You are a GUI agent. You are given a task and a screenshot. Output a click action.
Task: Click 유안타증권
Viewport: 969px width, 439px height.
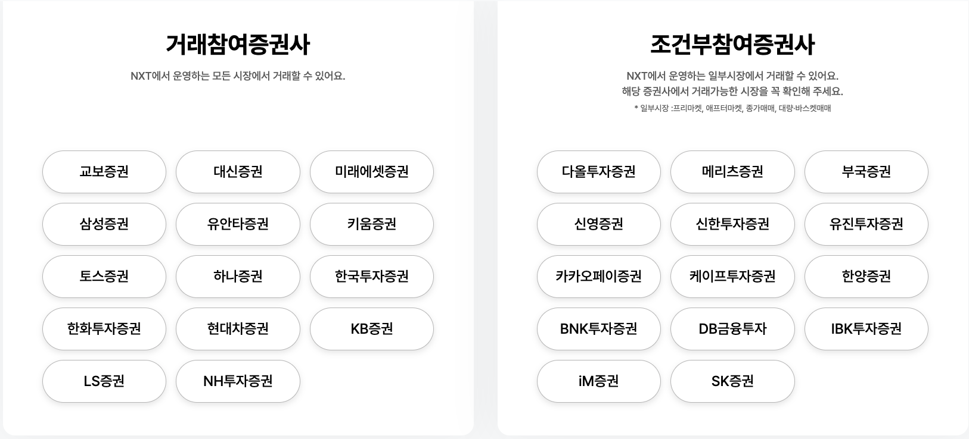click(238, 224)
